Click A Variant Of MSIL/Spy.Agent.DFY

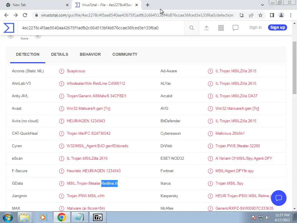coord(244,158)
